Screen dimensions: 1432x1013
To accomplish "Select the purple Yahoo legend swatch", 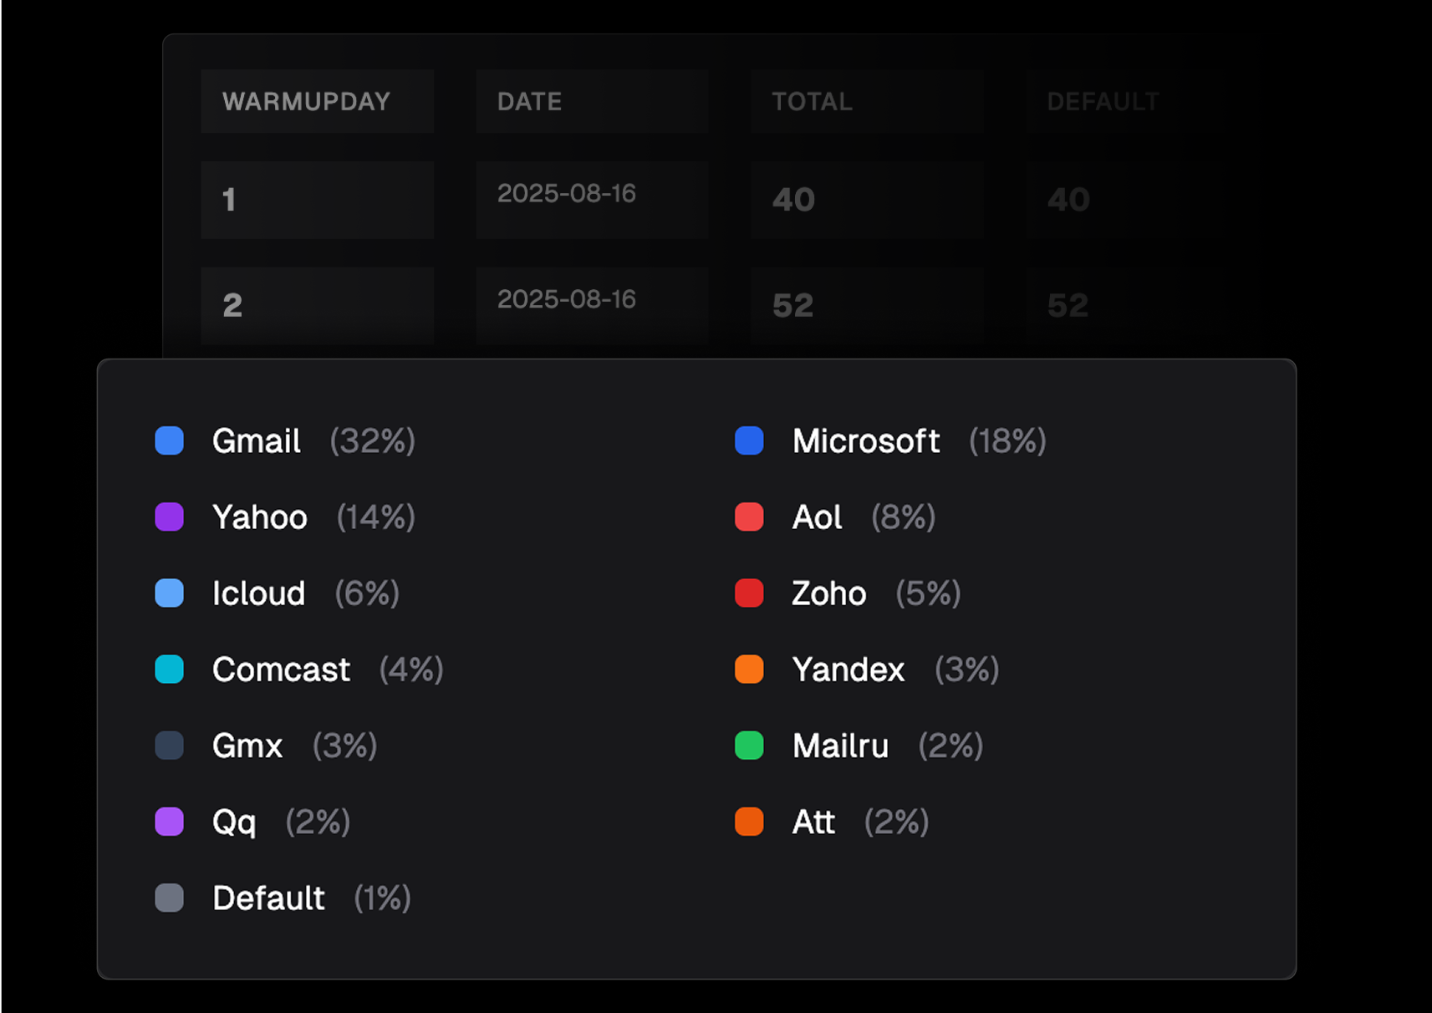I will click(169, 517).
